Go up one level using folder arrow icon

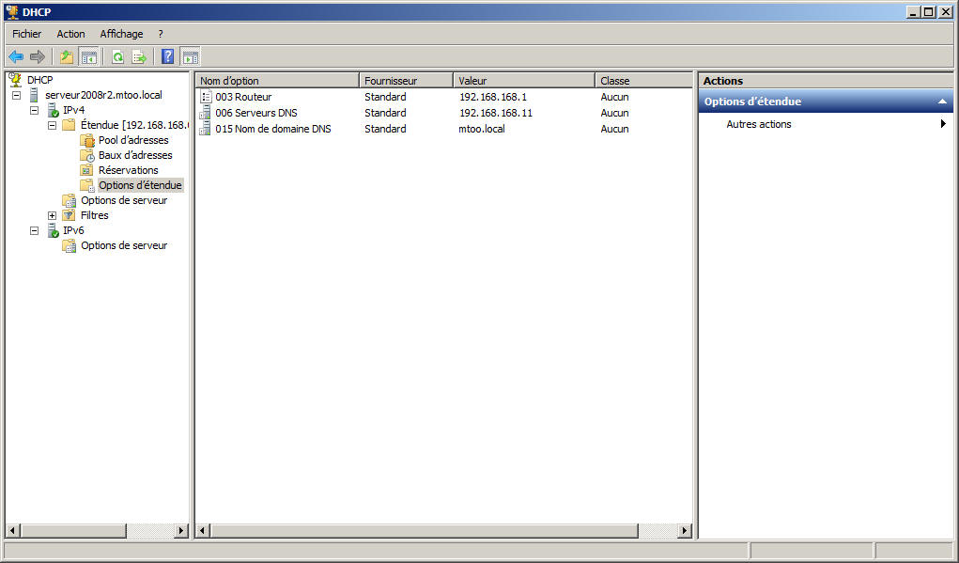click(66, 57)
